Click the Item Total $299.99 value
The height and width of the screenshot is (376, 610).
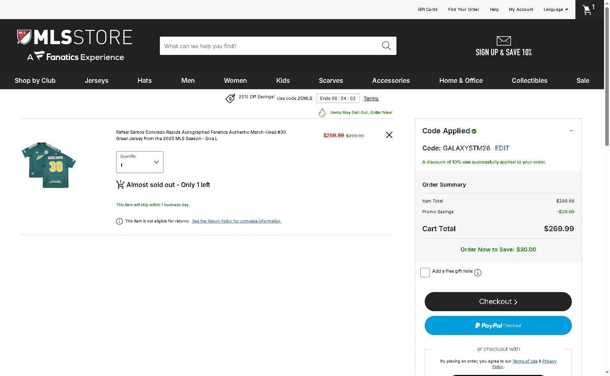[565, 201]
